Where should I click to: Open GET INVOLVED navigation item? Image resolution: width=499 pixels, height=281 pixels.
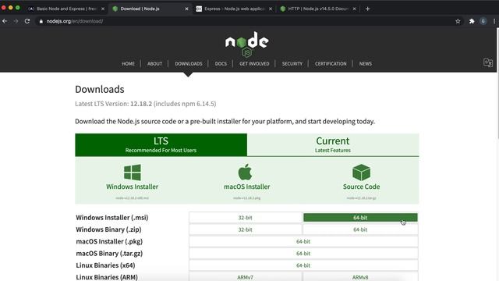pos(254,64)
